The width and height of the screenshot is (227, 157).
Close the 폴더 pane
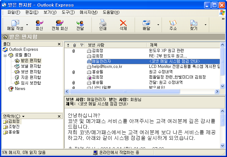click(x=59, y=44)
